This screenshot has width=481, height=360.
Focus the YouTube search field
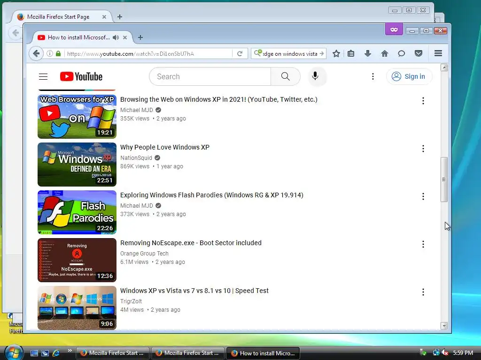tap(210, 76)
